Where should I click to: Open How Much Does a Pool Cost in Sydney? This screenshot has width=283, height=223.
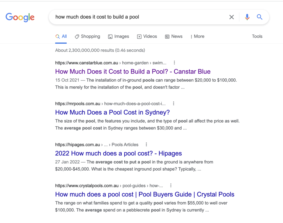(112, 112)
